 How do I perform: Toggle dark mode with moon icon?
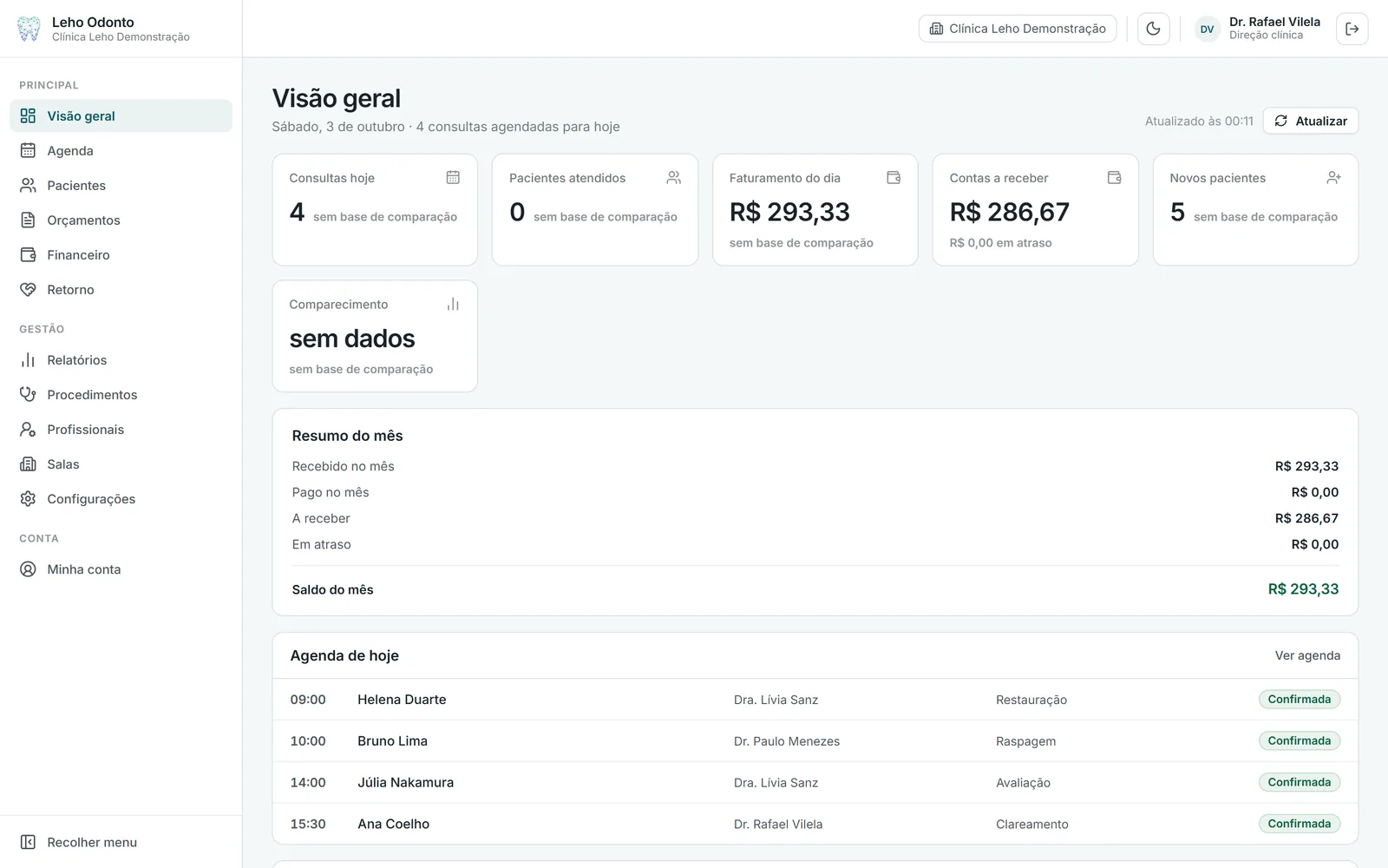click(1153, 29)
